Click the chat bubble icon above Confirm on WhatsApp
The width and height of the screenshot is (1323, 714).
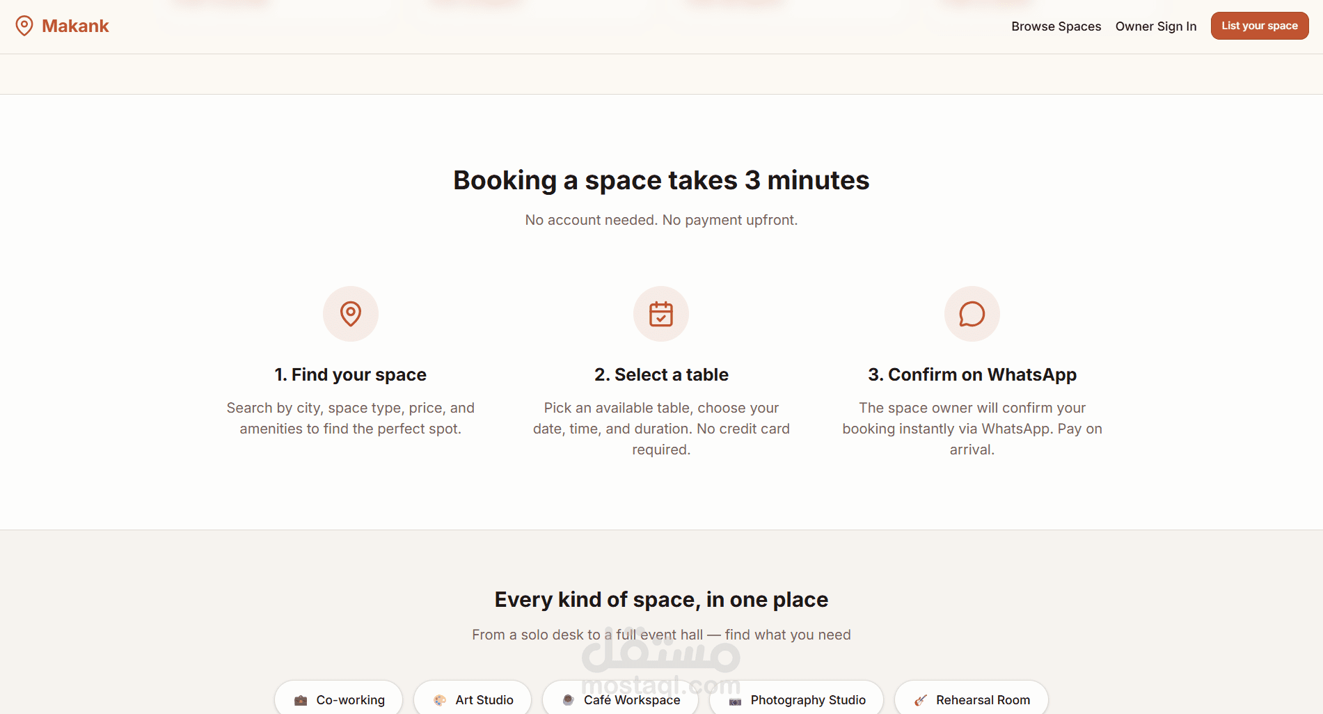click(x=972, y=314)
